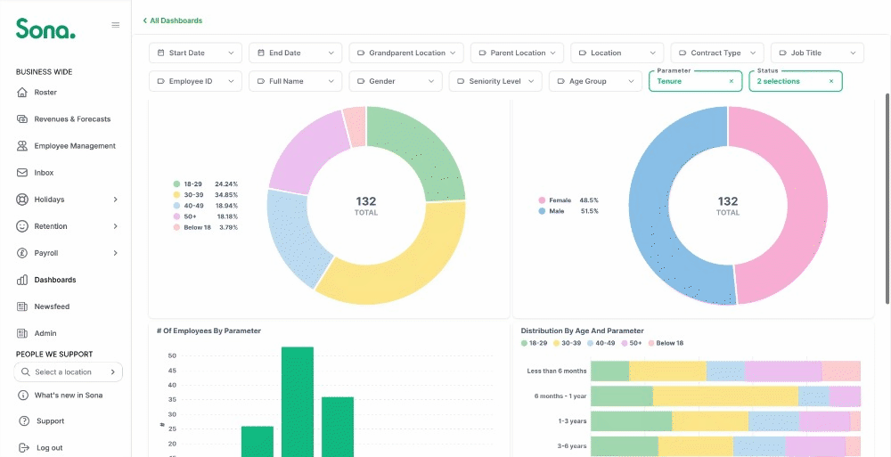Click the Newsfeed icon
This screenshot has width=891, height=457.
22,306
